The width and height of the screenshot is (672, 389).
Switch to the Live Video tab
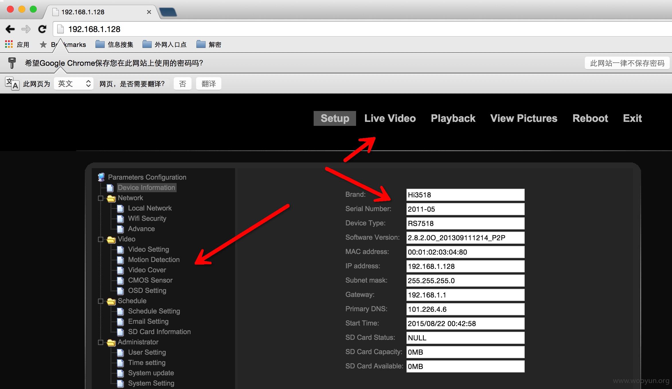click(390, 118)
